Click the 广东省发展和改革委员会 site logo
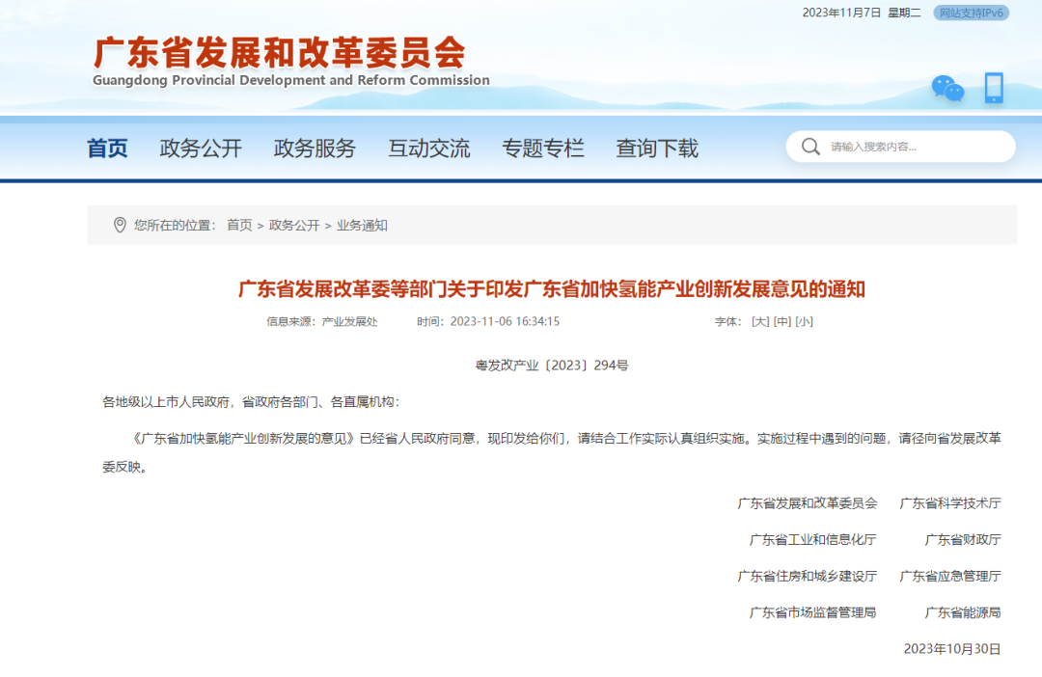The width and height of the screenshot is (1042, 677). pyautogui.click(x=278, y=57)
